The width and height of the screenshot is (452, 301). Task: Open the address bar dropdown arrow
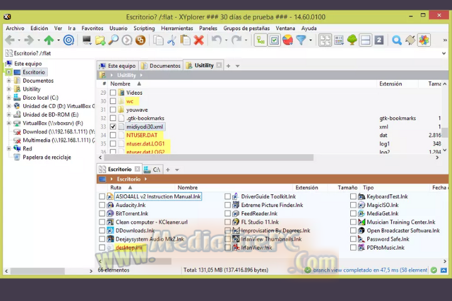coord(444,53)
